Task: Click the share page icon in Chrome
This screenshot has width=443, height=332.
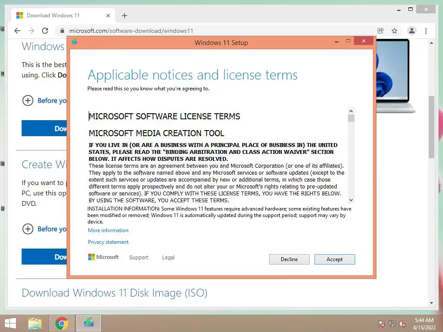Action: [381, 31]
